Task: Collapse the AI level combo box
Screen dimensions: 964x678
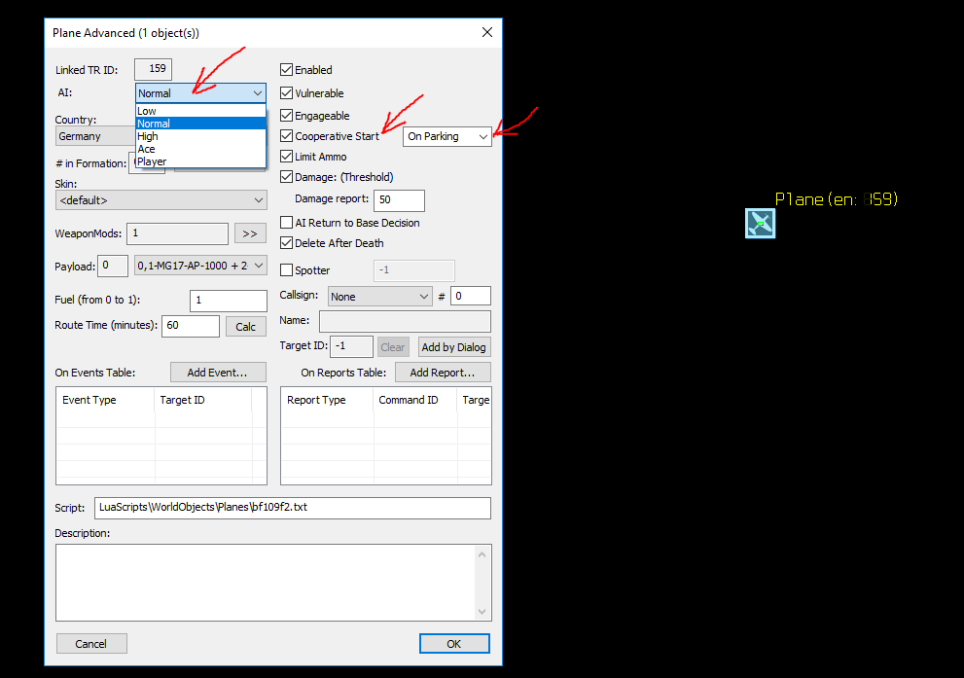Action: 200,92
